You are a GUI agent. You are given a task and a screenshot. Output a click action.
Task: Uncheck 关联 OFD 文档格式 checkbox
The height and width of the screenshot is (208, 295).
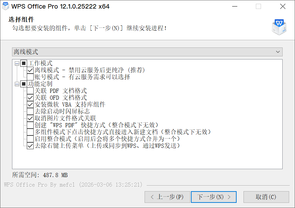click(30, 98)
